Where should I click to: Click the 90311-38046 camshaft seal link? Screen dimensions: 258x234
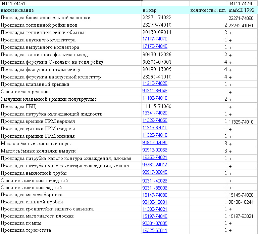click(155, 91)
